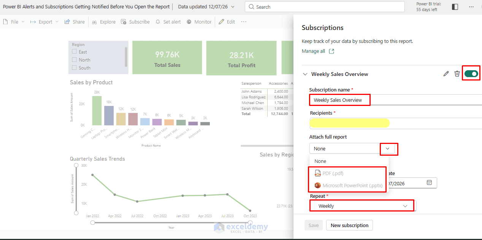Click the right handle of Year slider
Screen dimensions: 482x240
click(250, 223)
